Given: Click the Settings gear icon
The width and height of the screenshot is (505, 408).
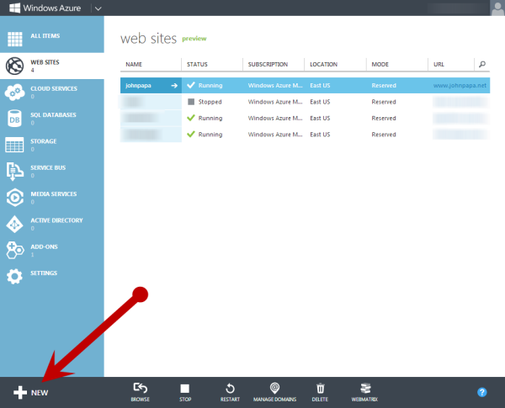Looking at the screenshot, I should coord(14,276).
